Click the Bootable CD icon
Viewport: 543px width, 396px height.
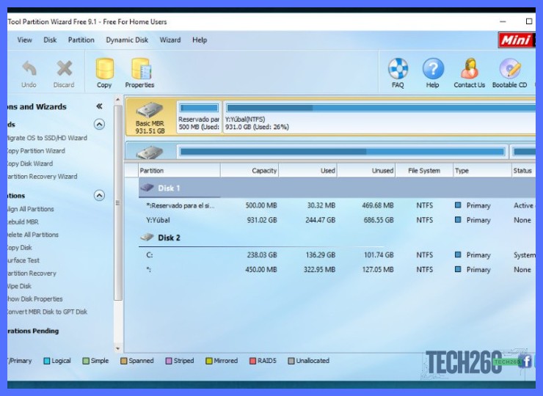point(510,68)
